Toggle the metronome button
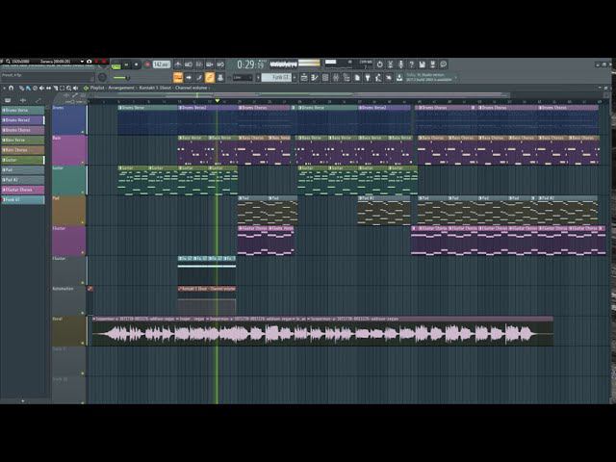The height and width of the screenshot is (462, 616). [x=178, y=64]
